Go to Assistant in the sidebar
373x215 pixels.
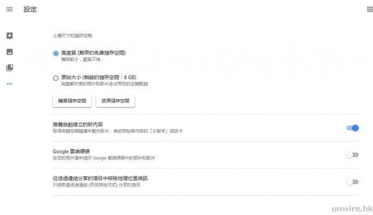click(9, 36)
